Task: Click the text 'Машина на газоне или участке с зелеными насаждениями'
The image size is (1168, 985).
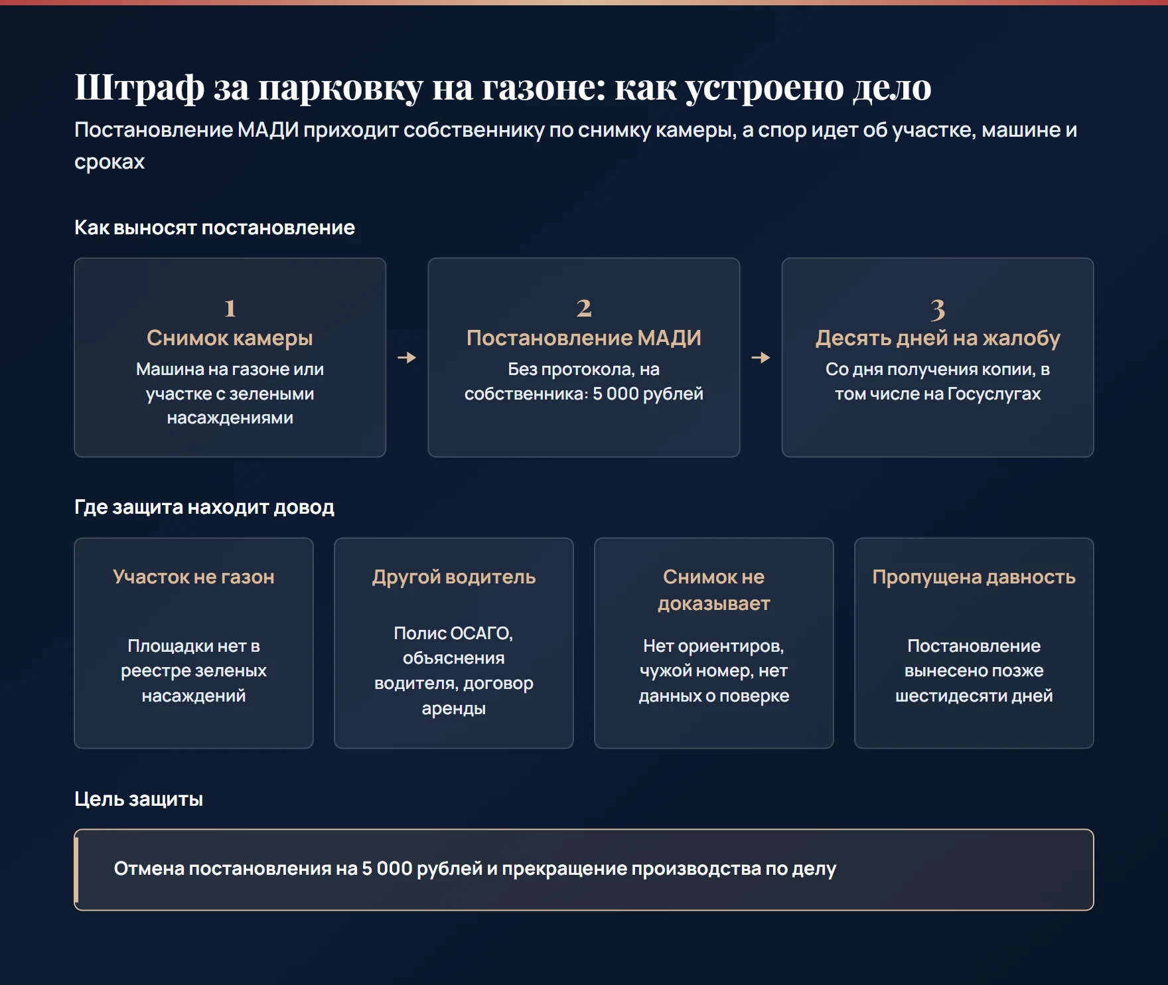Action: click(230, 394)
